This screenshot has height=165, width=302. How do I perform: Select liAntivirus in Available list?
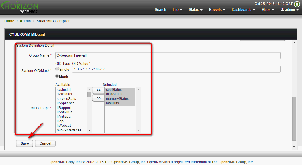click(x=64, y=112)
